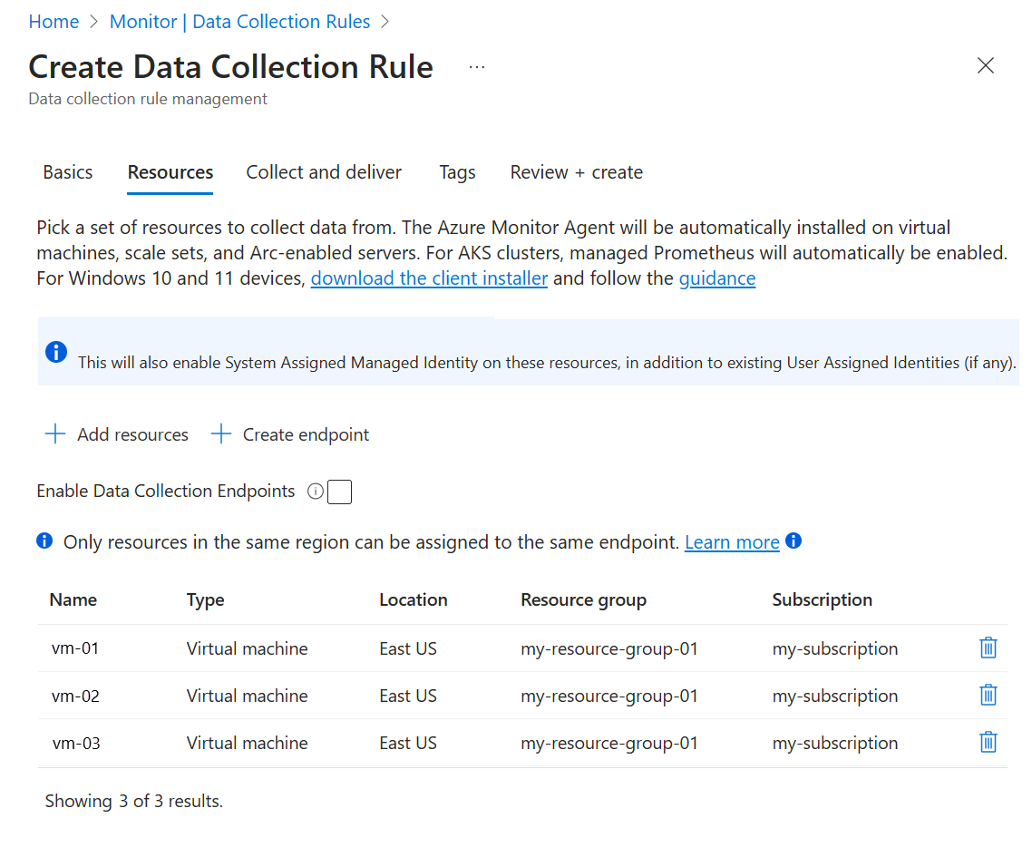Close the Create Data Collection Rule pane
The height and width of the screenshot is (857, 1032).
pos(986,65)
